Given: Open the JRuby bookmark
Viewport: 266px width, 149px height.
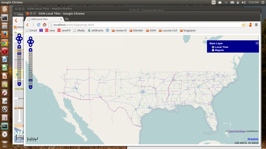Looking at the screenshot, I should point(79,31).
